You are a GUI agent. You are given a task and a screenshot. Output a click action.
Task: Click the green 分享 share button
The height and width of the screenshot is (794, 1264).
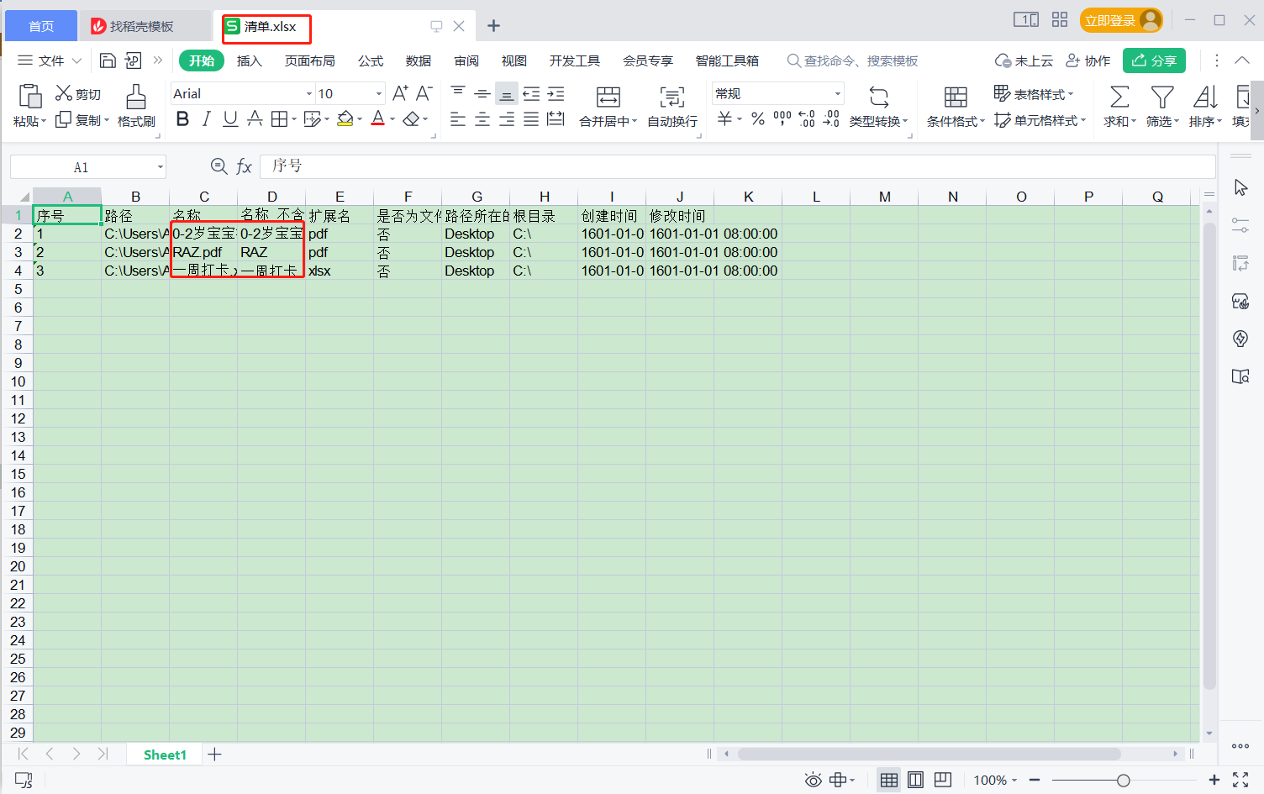[1154, 60]
